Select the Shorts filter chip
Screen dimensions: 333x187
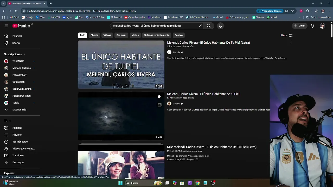coord(94,35)
